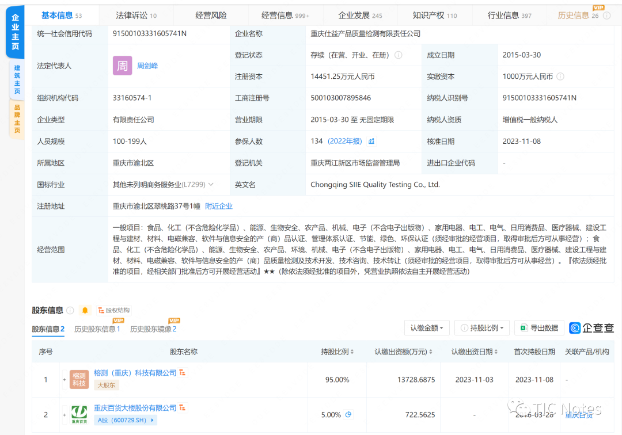Click 14451.25万元人民币 registered capital value
The height and width of the screenshot is (435, 622).
(342, 77)
